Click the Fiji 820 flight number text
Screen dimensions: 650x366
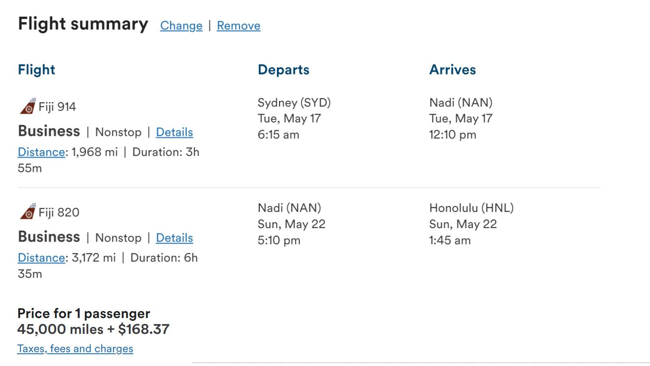pyautogui.click(x=59, y=212)
